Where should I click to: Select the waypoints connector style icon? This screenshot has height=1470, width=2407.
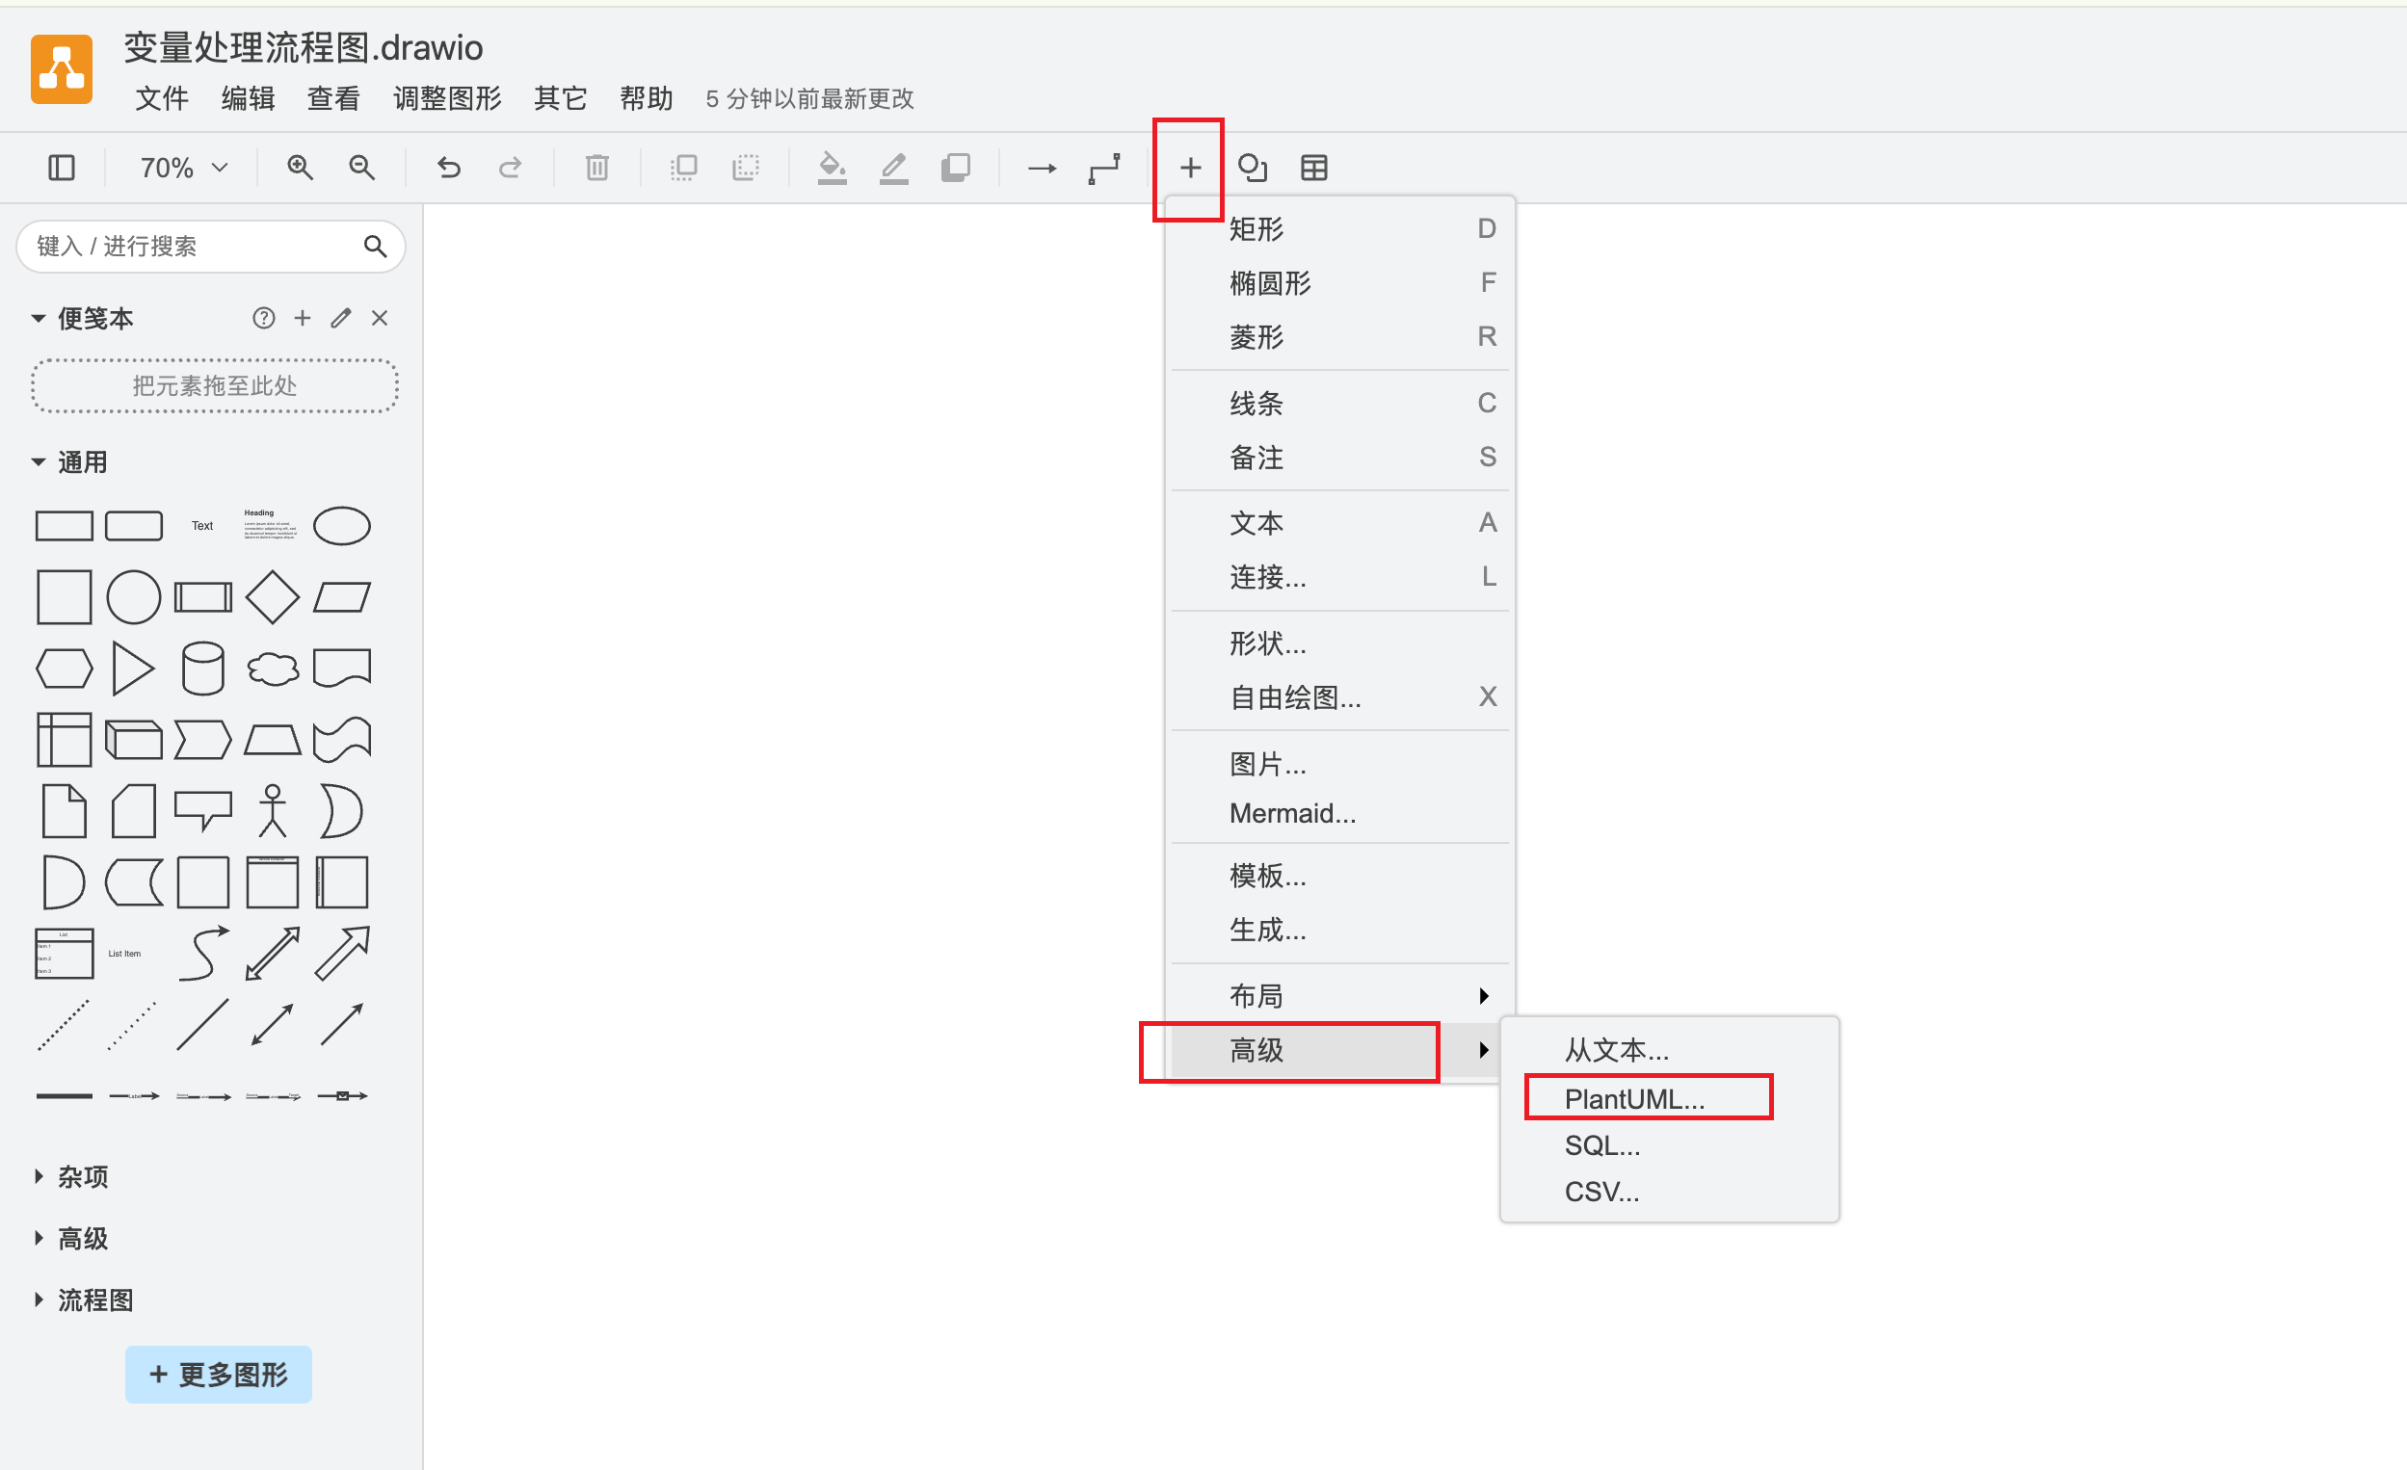pyautogui.click(x=1104, y=168)
